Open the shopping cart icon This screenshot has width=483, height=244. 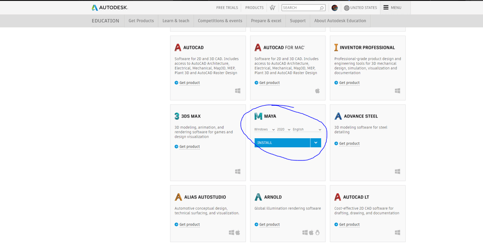point(272,8)
